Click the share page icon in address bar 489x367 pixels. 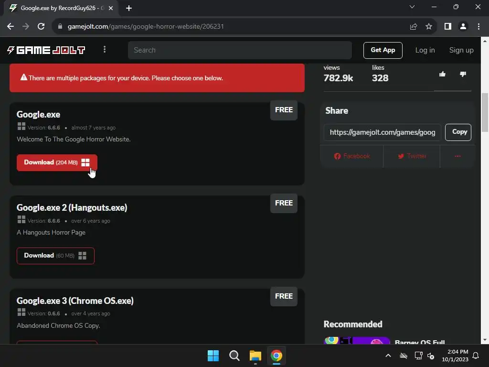[414, 27]
